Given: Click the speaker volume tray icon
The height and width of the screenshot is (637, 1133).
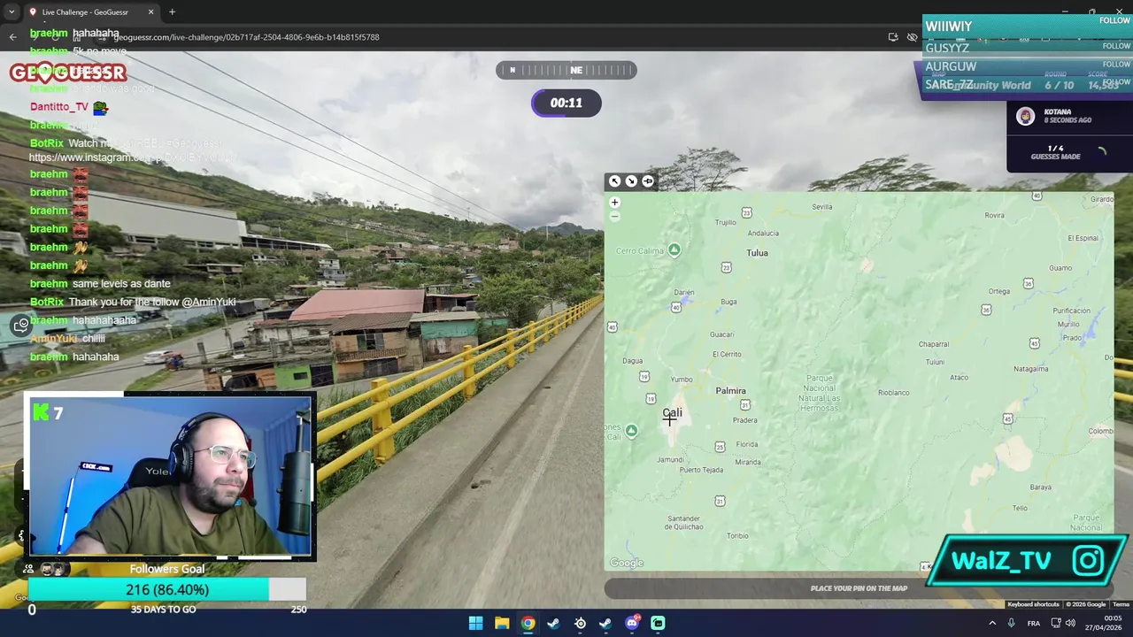Looking at the screenshot, I should 1070,623.
